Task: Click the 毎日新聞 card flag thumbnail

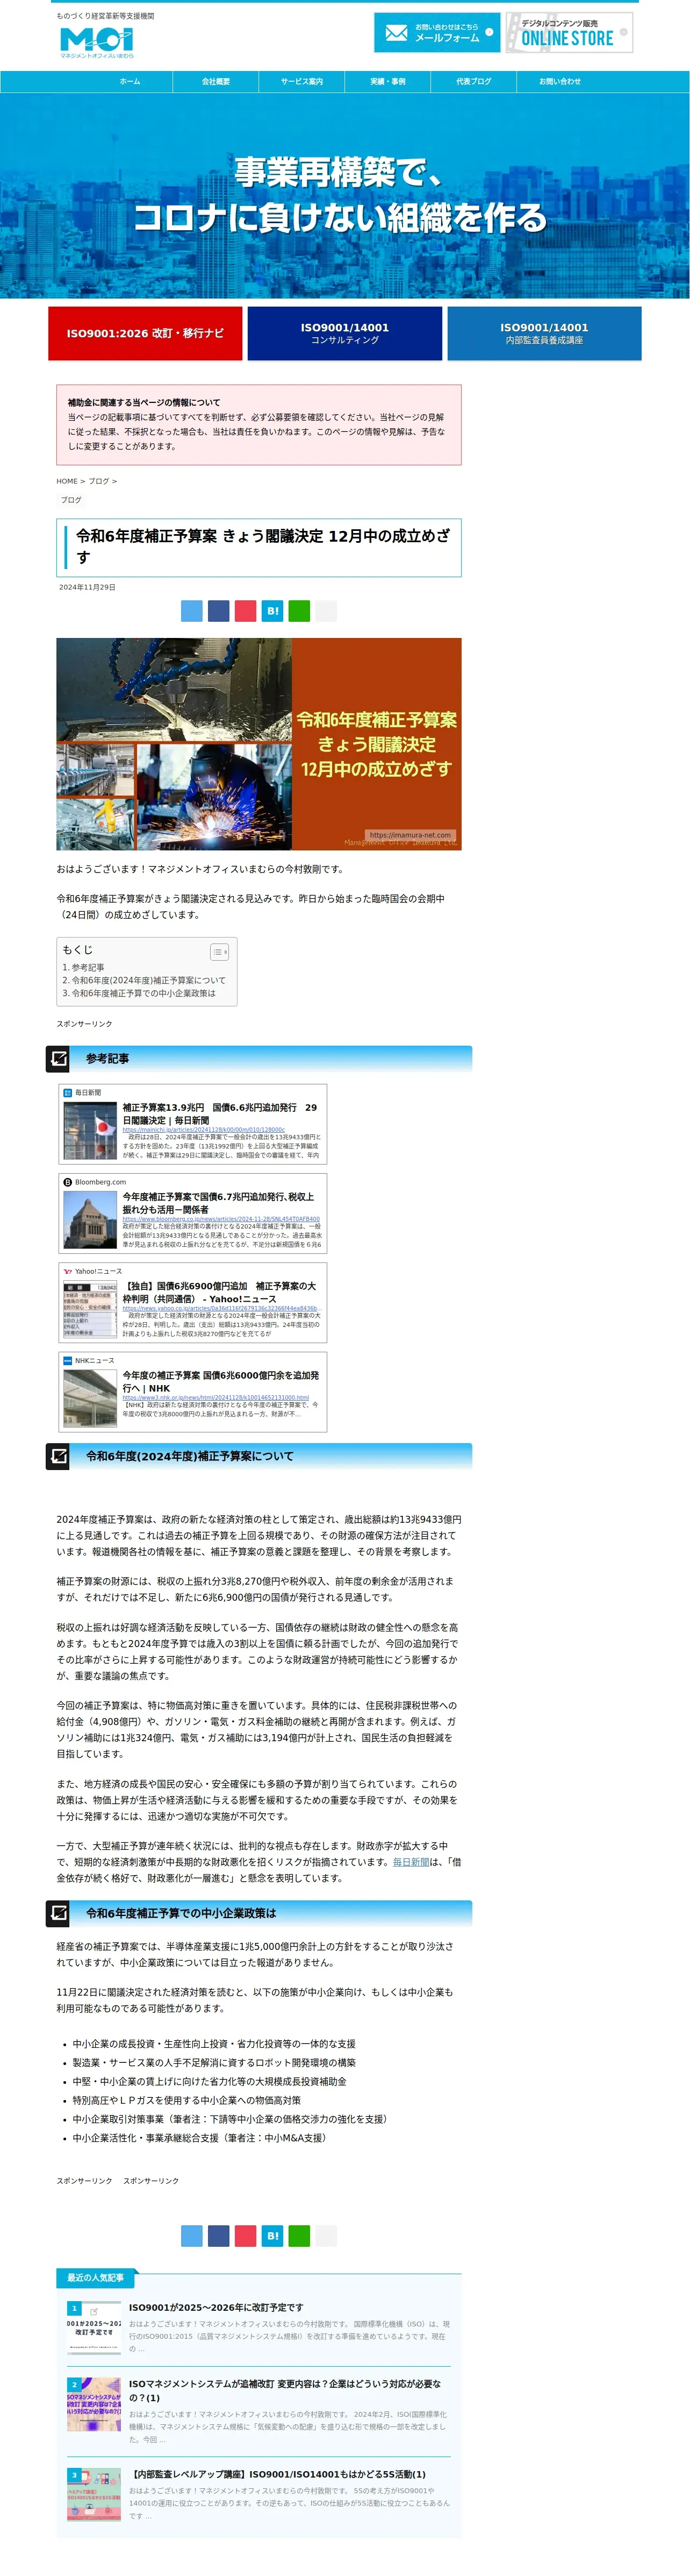Action: click(x=90, y=1131)
